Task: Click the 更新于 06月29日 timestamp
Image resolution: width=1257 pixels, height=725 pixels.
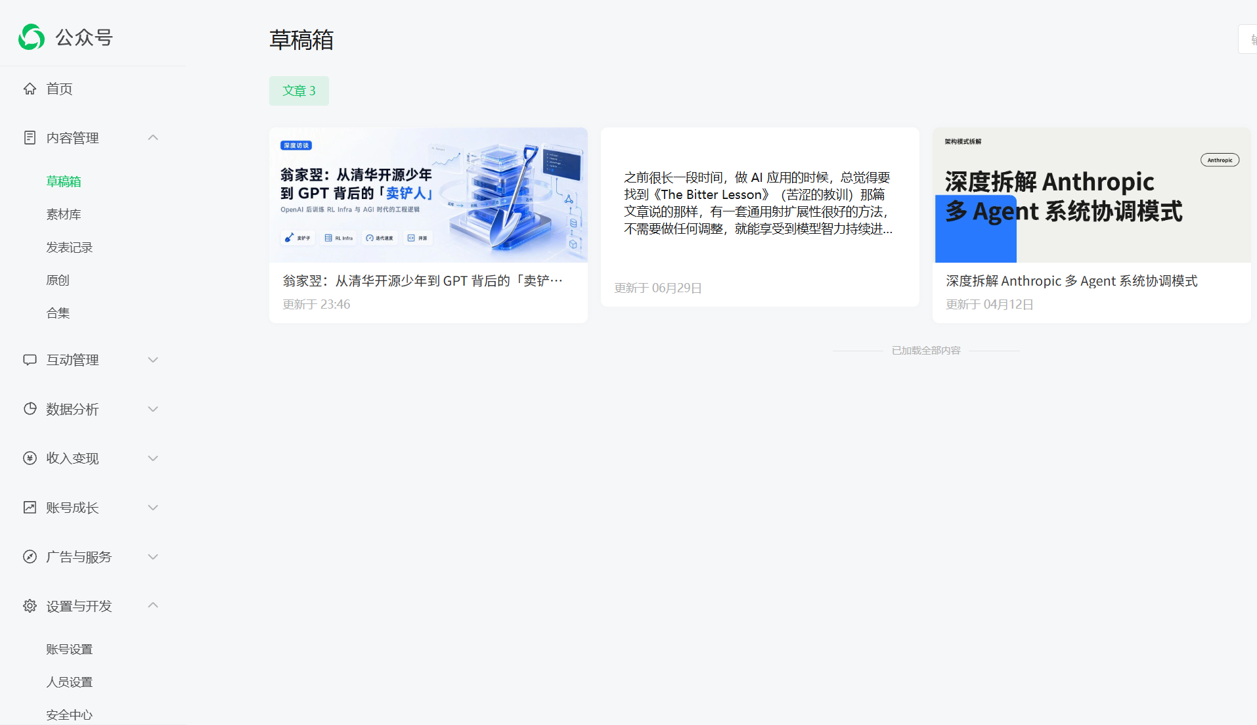Action: click(658, 288)
